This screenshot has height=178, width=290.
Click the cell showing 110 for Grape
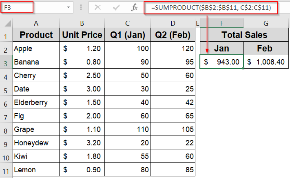(127, 129)
